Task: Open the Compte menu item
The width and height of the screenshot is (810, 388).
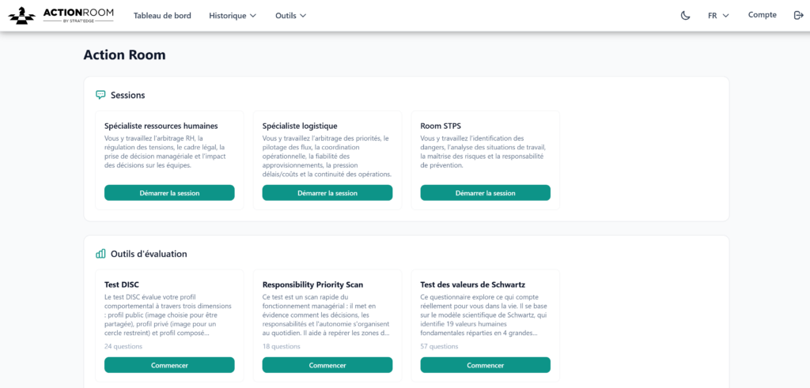Action: click(762, 15)
